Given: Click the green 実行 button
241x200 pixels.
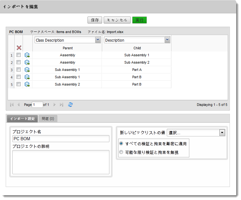Looking at the screenshot, I should pos(140,20).
